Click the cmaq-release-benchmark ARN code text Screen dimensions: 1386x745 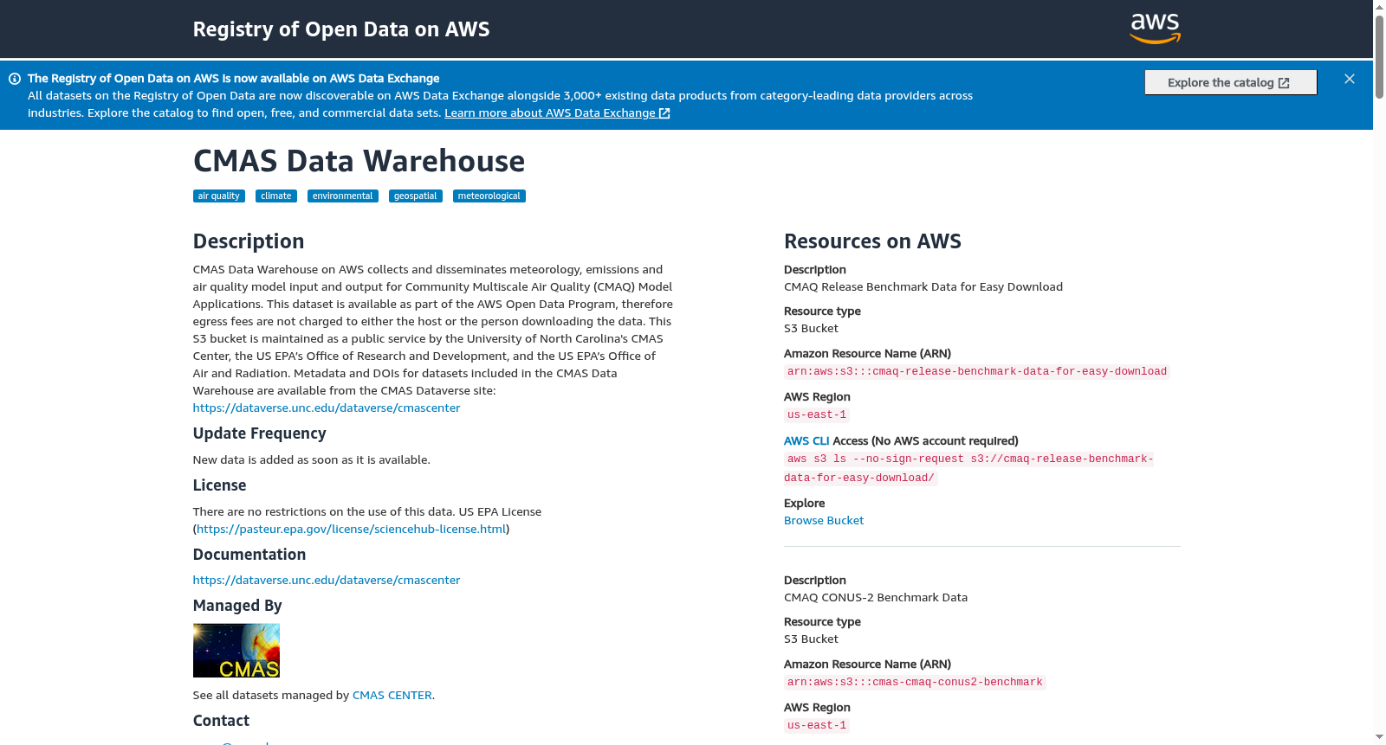pyautogui.click(x=977, y=372)
